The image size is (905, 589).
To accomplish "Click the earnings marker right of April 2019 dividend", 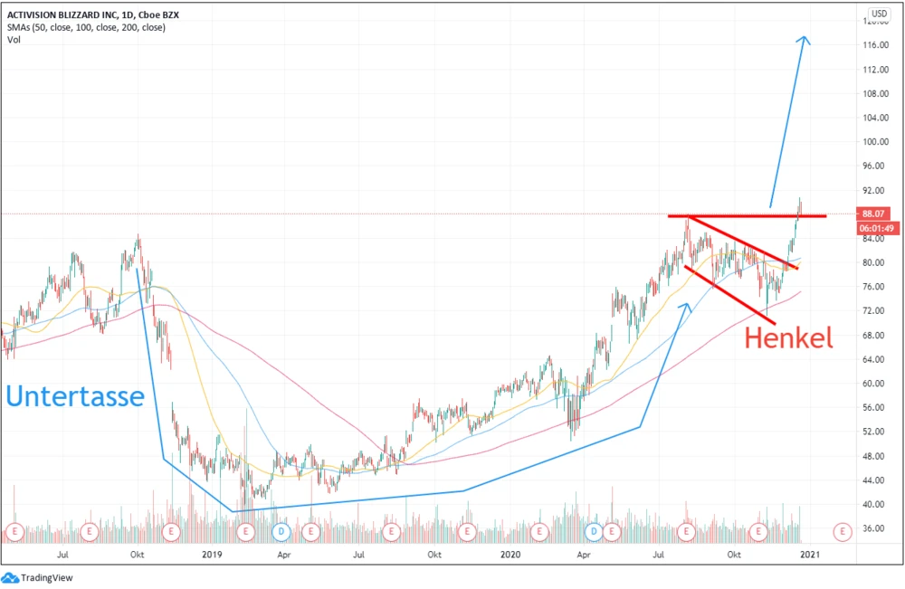I will 310,530.
